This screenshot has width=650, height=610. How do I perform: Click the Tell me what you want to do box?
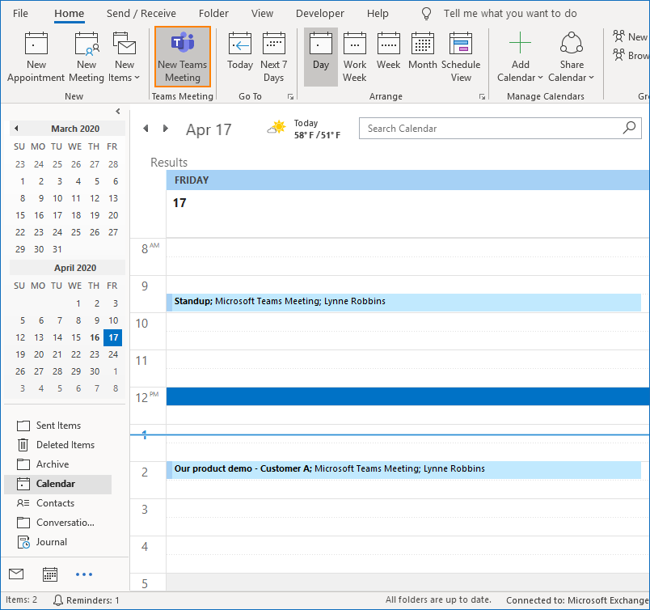point(510,13)
